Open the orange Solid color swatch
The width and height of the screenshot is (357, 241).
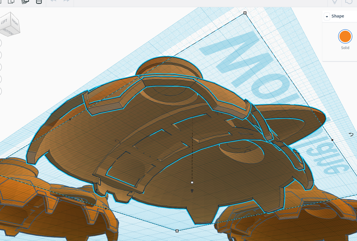[x=345, y=36]
